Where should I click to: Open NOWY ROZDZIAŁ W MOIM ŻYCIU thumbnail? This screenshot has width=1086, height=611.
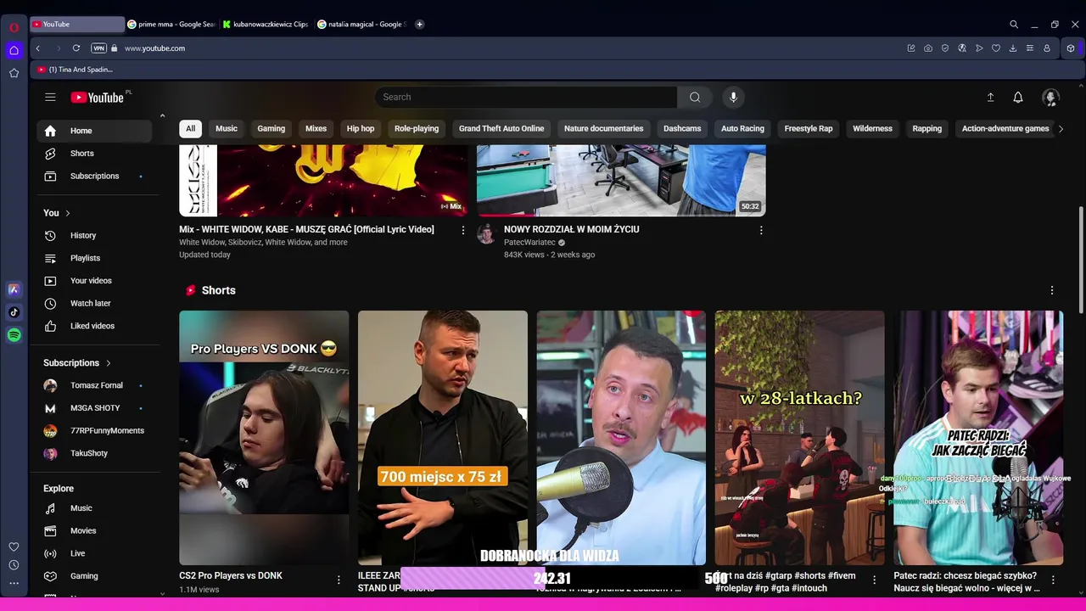coord(621,180)
